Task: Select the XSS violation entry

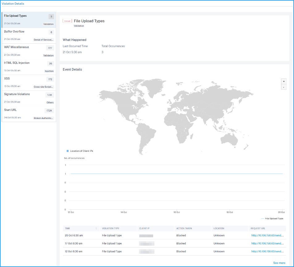Action: (x=29, y=83)
